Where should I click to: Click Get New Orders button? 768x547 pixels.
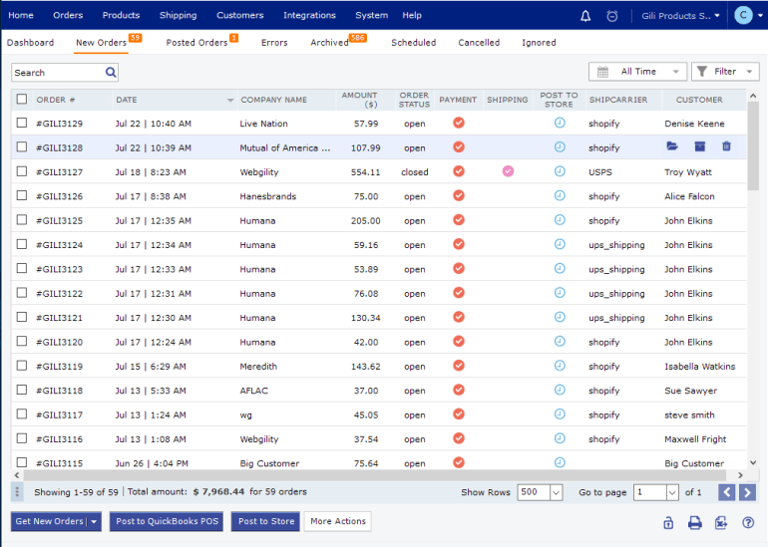tap(49, 521)
